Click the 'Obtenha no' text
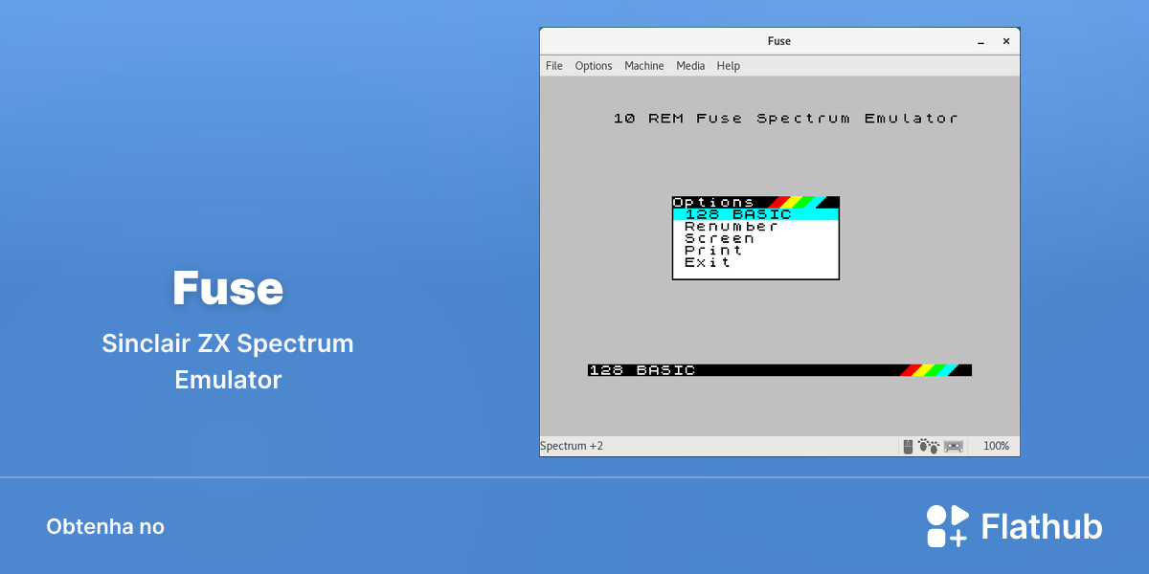1149x574 pixels. (x=105, y=527)
